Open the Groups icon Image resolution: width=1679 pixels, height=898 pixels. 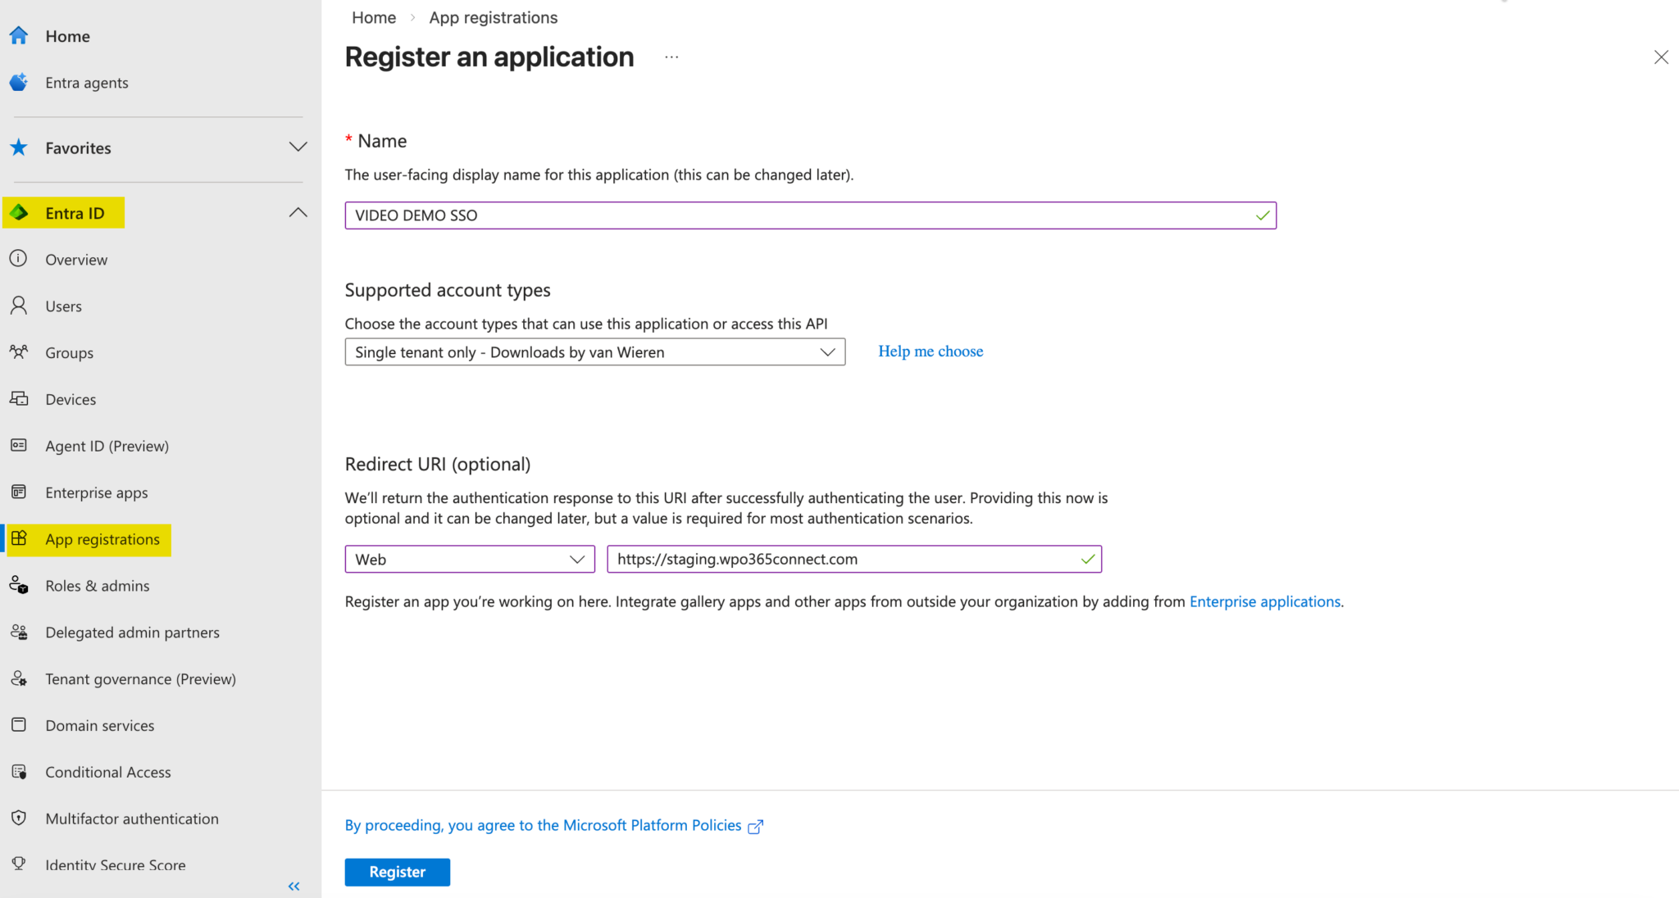pyautogui.click(x=19, y=352)
